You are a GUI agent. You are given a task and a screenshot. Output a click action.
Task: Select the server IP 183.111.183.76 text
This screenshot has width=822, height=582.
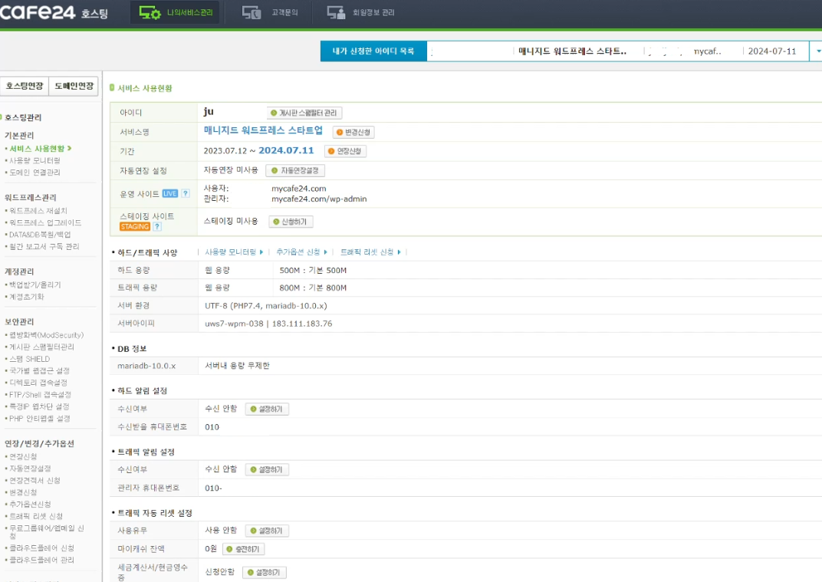point(302,324)
